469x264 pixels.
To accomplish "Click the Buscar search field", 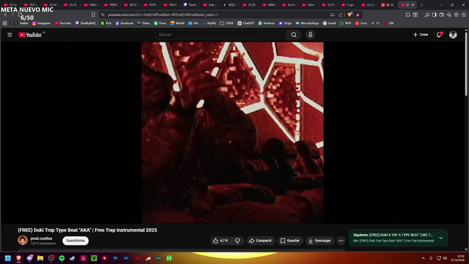I will [221, 34].
